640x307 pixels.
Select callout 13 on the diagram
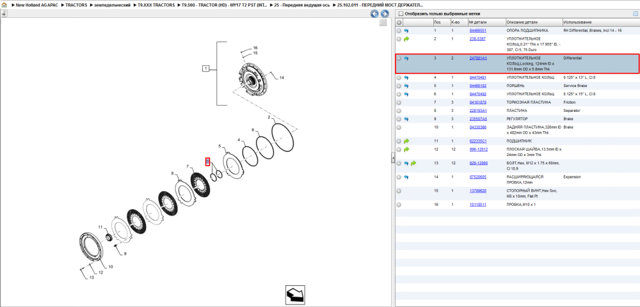coord(92,278)
